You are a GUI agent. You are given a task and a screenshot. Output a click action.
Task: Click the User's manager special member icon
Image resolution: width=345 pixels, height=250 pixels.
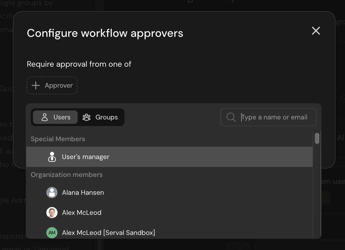pos(52,157)
